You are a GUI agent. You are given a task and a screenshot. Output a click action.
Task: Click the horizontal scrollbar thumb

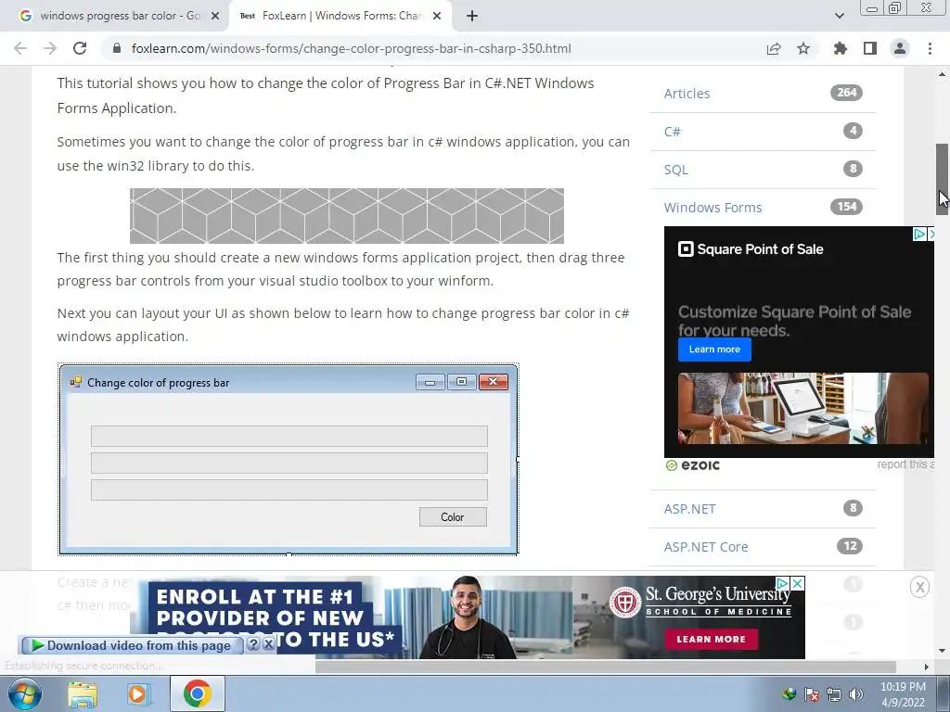click(x=605, y=667)
